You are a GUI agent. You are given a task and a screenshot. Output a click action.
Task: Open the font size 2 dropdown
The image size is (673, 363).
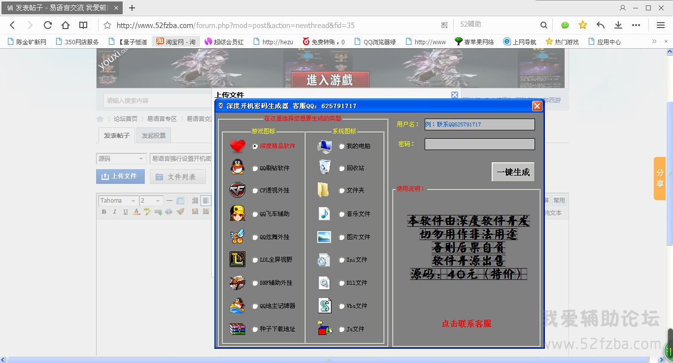tap(151, 201)
